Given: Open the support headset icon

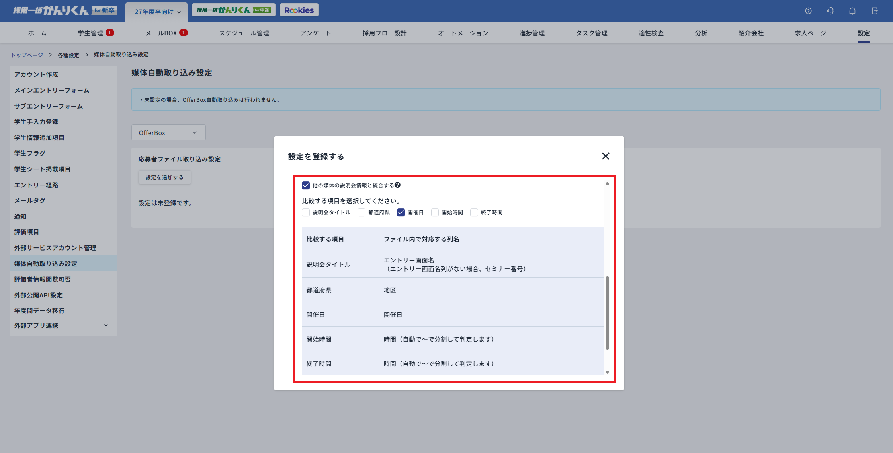Looking at the screenshot, I should [830, 11].
